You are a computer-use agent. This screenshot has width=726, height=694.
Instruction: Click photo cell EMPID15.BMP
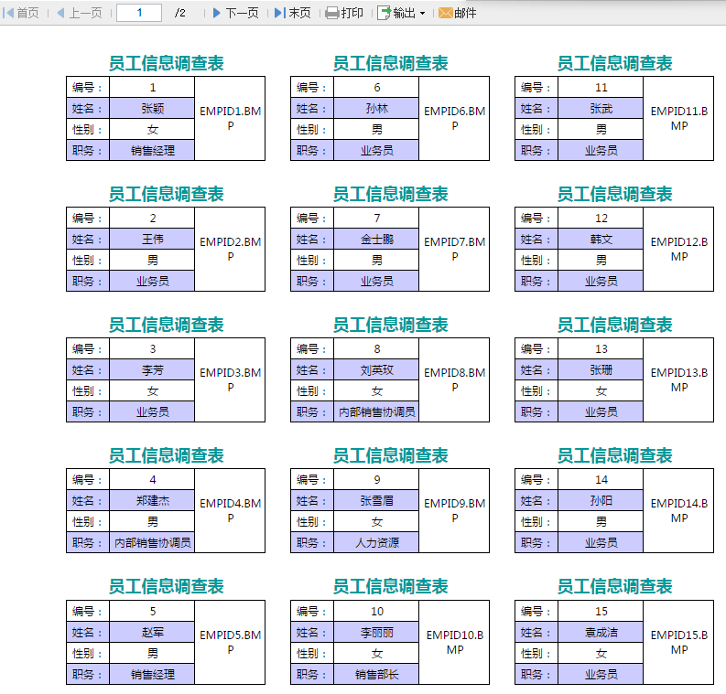pos(678,642)
